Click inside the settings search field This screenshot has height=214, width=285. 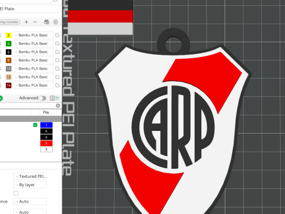[x=28, y=106]
